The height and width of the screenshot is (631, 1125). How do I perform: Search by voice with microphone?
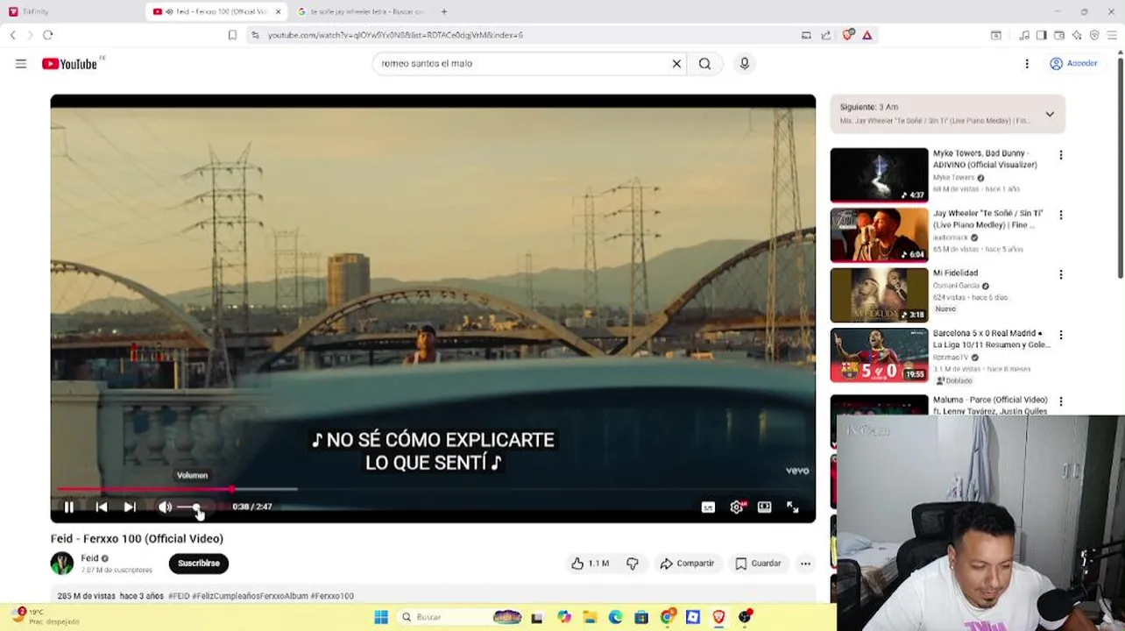click(x=745, y=63)
